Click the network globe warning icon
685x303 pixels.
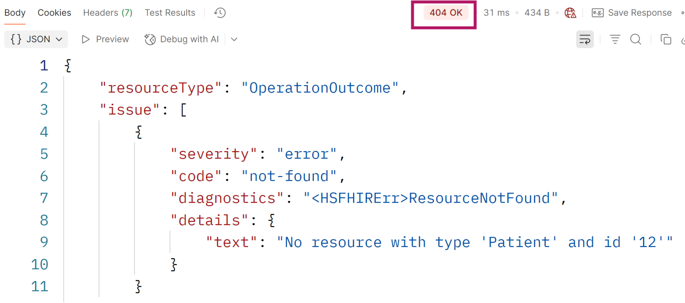click(x=570, y=13)
